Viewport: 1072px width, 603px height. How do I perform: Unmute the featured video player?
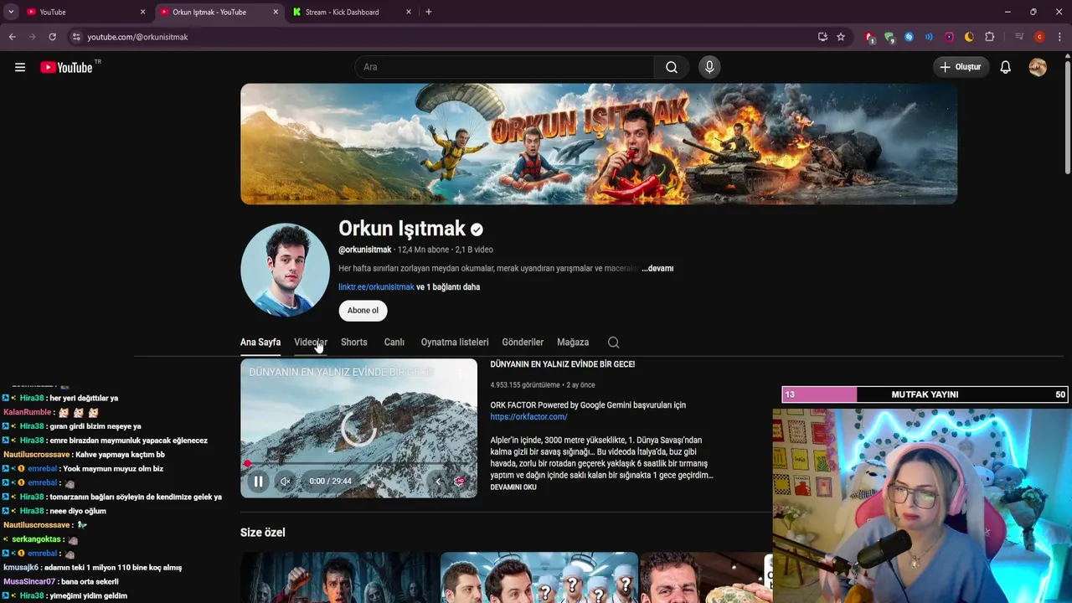pos(285,481)
